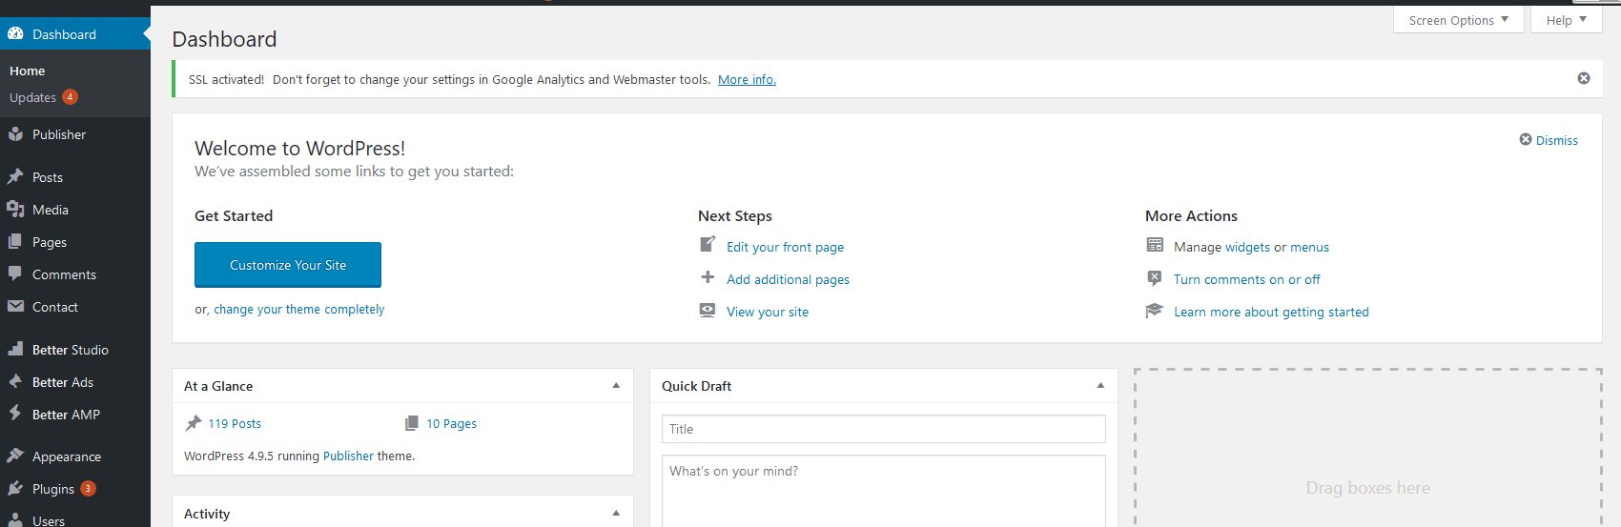Collapse the Quick Draft widget
The image size is (1621, 527).
1100,386
